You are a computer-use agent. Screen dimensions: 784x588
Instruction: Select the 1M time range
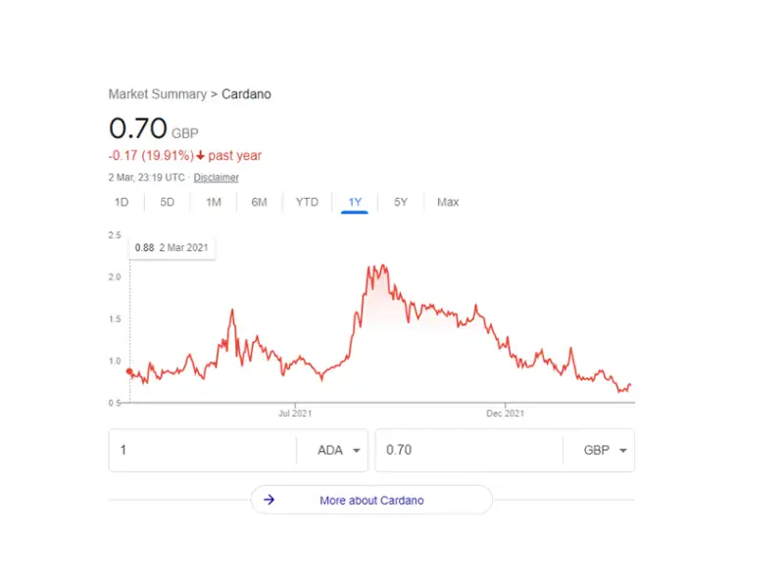(213, 202)
